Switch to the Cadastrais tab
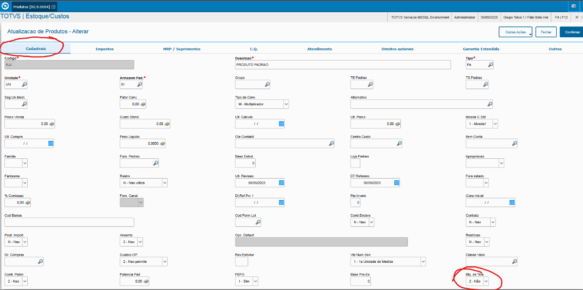The height and width of the screenshot is (290, 583). tap(36, 49)
